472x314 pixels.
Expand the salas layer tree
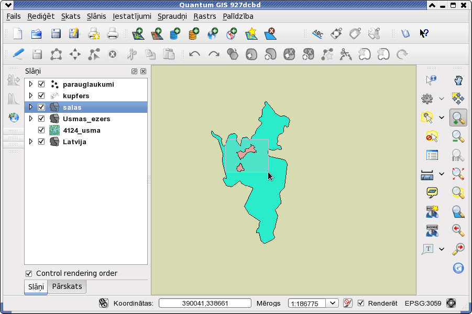tap(30, 107)
